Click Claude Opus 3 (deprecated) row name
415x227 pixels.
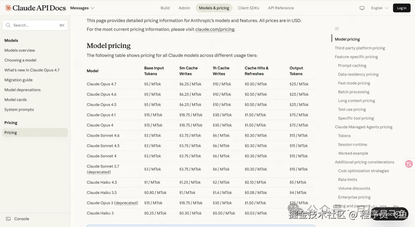(112, 203)
